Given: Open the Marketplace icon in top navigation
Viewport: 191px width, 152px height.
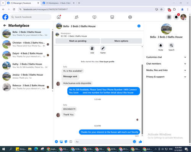Looking at the screenshot, I should click(112, 17).
